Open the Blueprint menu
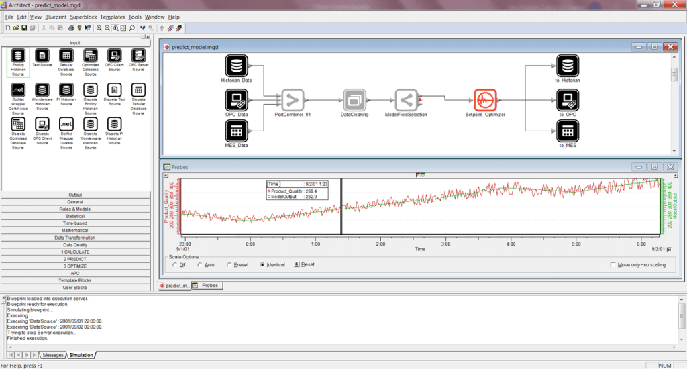Viewport: 687px width, 369px height. (56, 16)
